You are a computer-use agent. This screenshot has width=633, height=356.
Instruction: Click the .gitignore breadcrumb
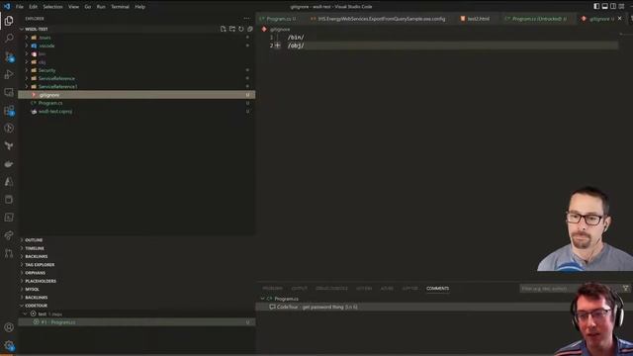pos(280,29)
